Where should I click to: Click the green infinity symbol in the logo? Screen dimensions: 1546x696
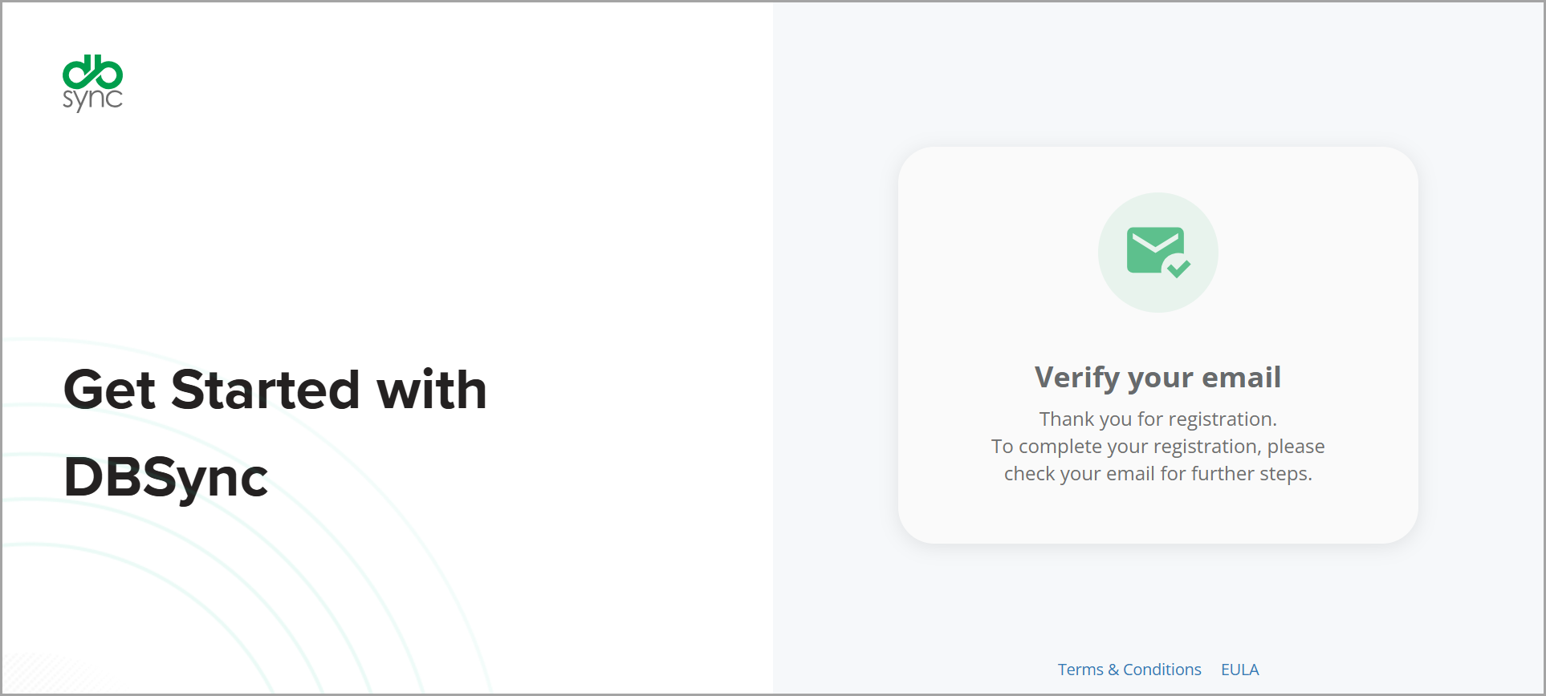click(92, 72)
